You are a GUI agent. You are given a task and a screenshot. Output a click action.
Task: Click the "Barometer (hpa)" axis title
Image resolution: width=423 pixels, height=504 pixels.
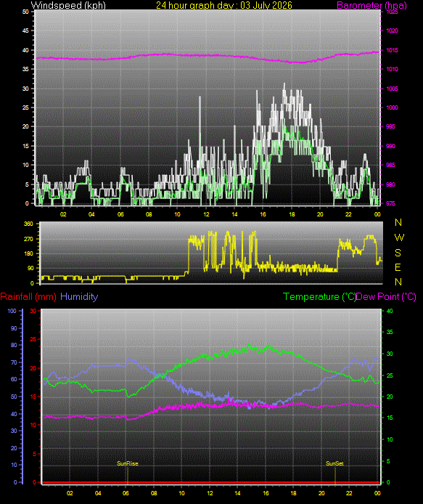[x=371, y=5]
